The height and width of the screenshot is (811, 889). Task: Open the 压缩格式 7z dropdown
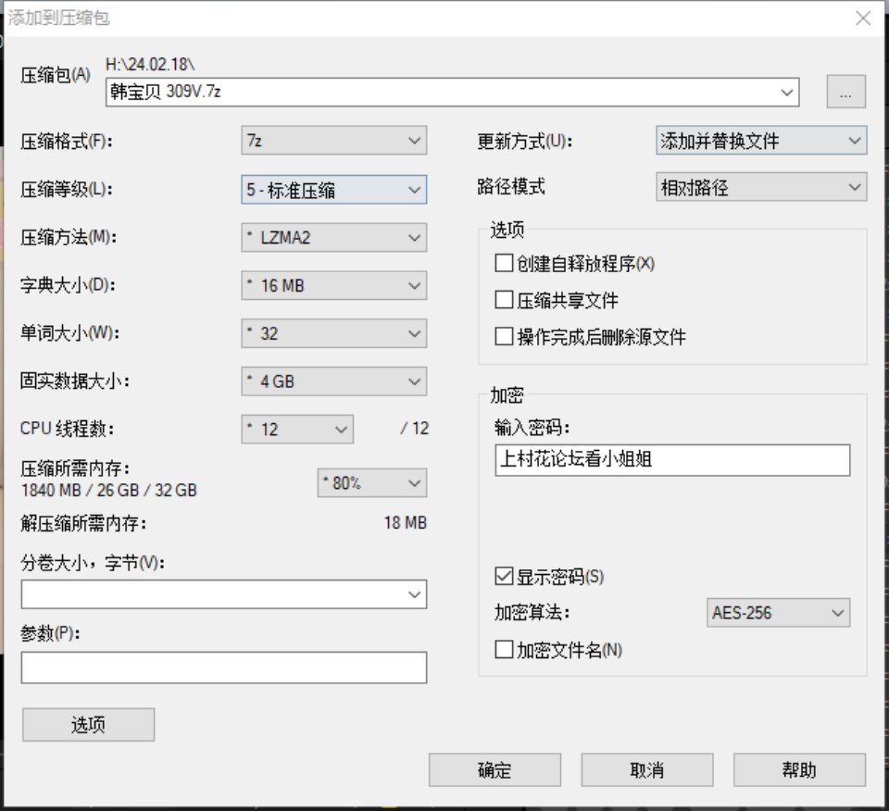(334, 140)
